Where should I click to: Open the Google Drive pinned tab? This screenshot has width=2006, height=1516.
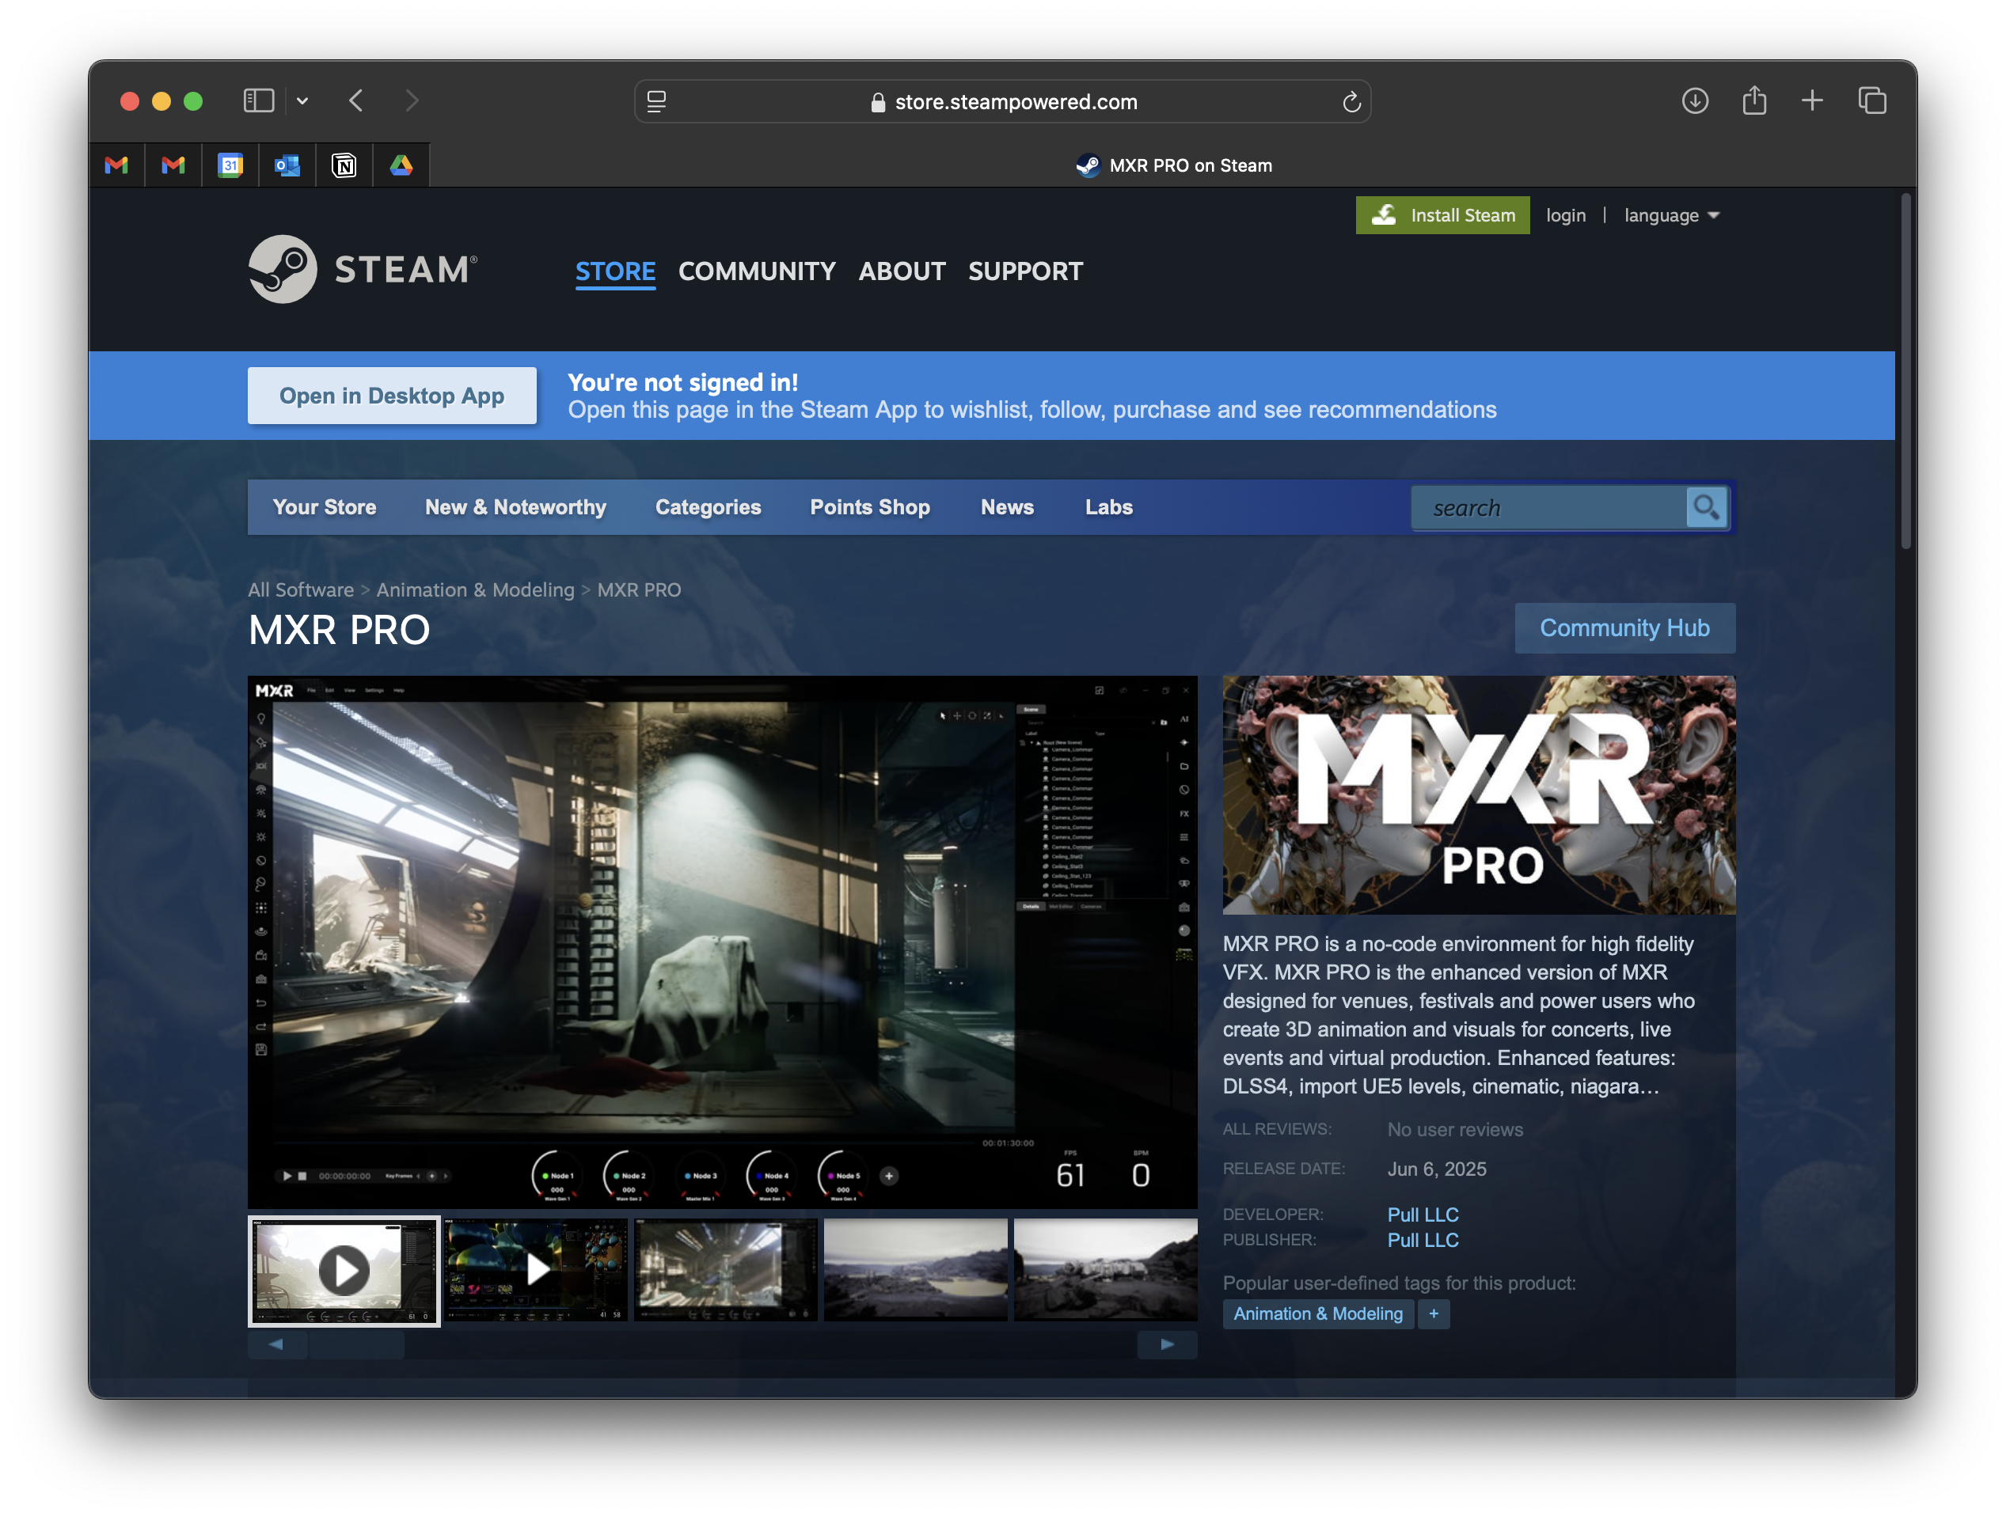click(401, 165)
